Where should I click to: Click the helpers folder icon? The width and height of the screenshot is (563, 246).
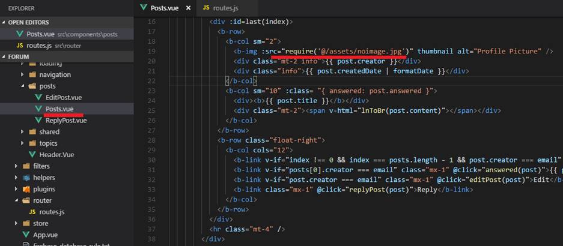pos(26,178)
